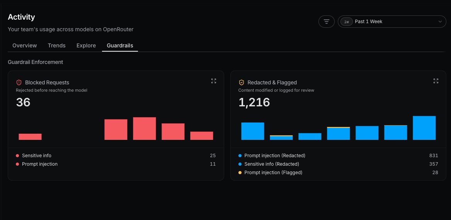Click the Activity page heading

[x=21, y=17]
